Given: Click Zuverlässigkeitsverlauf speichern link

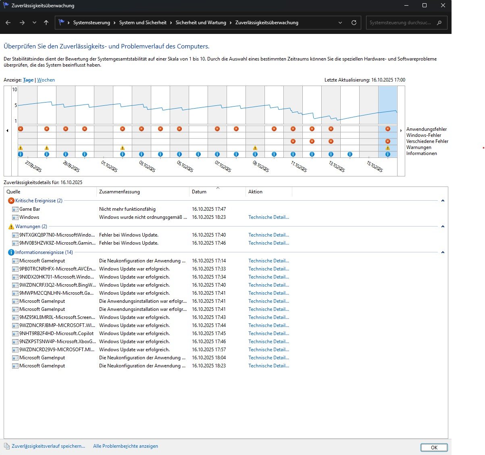Looking at the screenshot, I should point(48,446).
